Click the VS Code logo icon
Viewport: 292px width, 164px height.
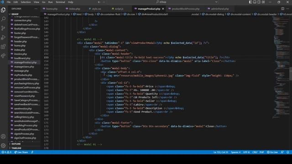[2, 2]
